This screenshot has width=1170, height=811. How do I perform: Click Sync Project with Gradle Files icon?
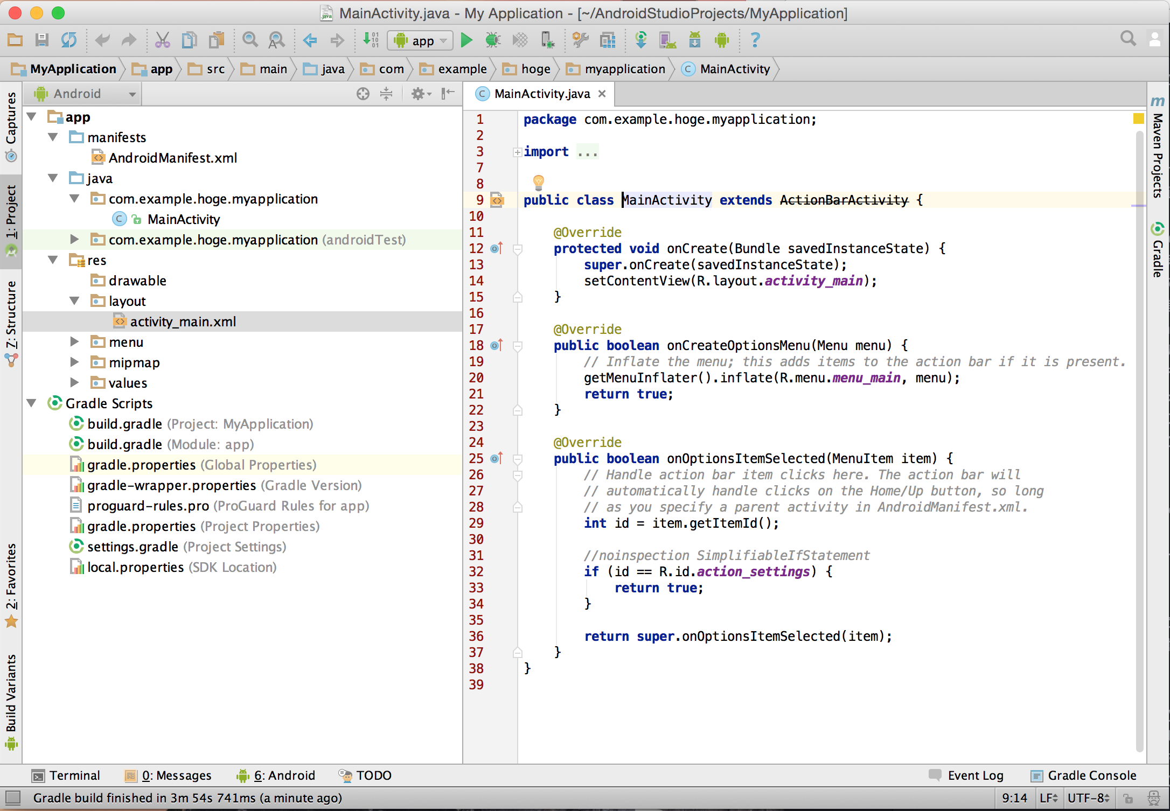point(641,40)
